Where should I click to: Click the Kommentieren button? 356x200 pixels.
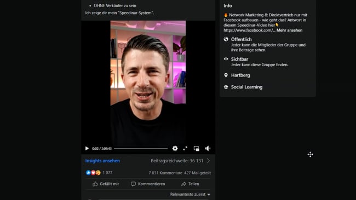click(148, 184)
